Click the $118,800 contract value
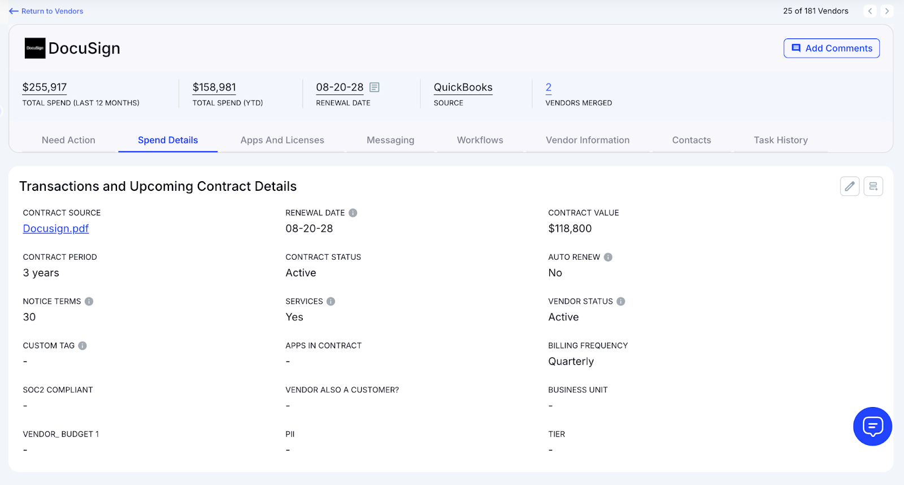This screenshot has width=904, height=485. pos(570,229)
